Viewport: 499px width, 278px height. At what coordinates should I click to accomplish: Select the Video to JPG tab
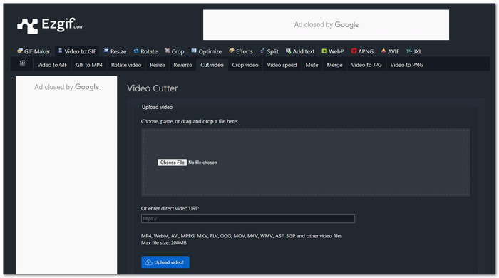366,65
